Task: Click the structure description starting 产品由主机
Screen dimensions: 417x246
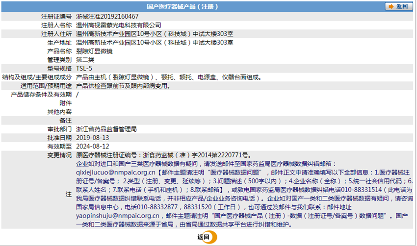Action: click(169, 77)
